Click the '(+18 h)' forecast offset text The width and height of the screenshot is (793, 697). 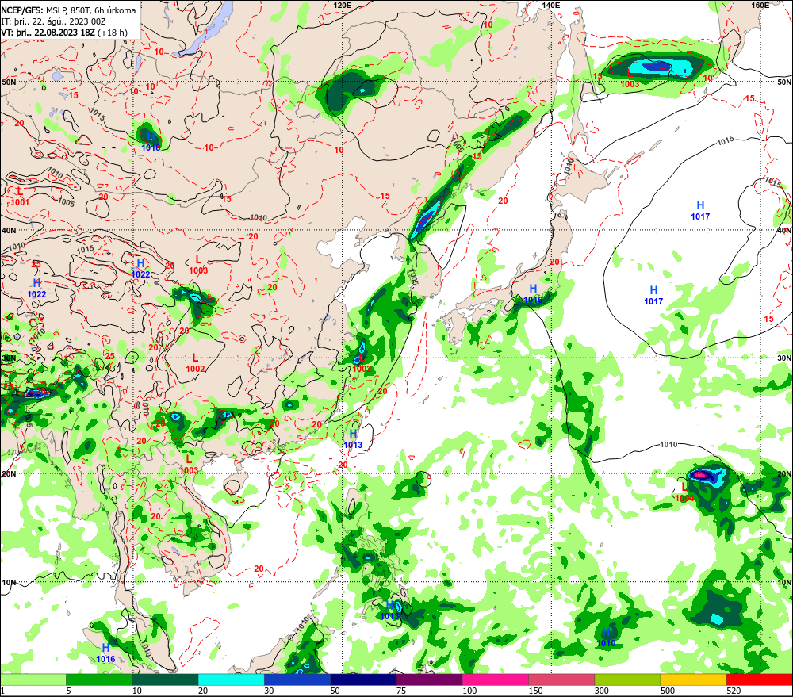tap(113, 33)
